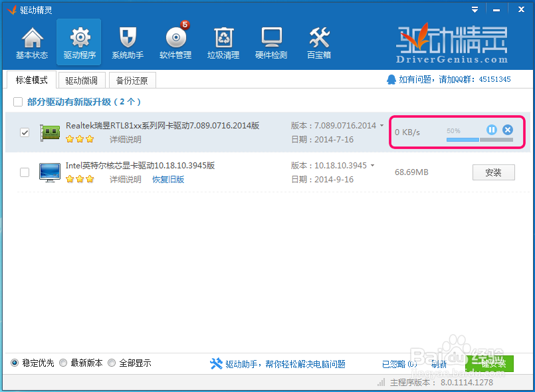Click the 驱动精灵 title bar logo
This screenshot has width=535, height=392.
pyautogui.click(x=12, y=10)
